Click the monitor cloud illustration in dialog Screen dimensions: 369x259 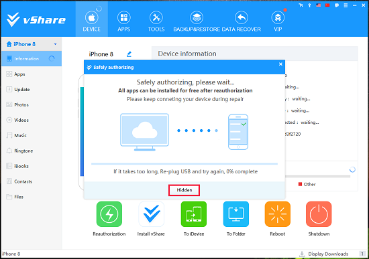tap(144, 132)
